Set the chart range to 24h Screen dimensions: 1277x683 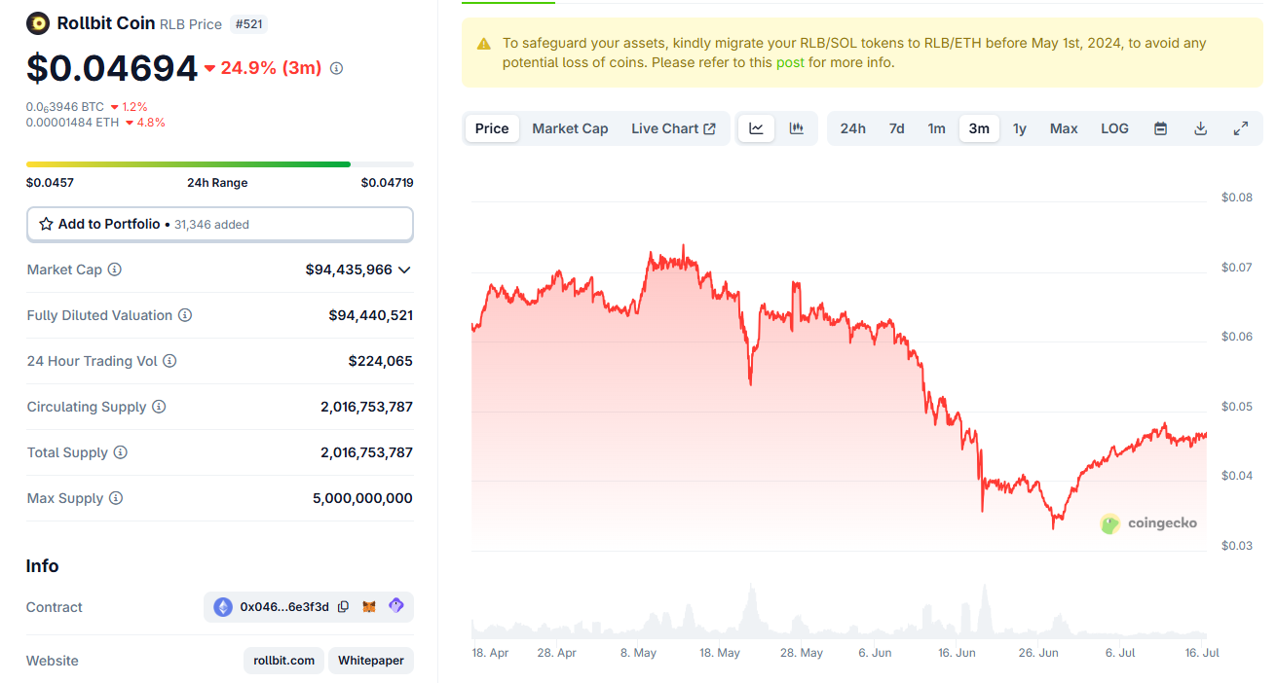(x=852, y=128)
